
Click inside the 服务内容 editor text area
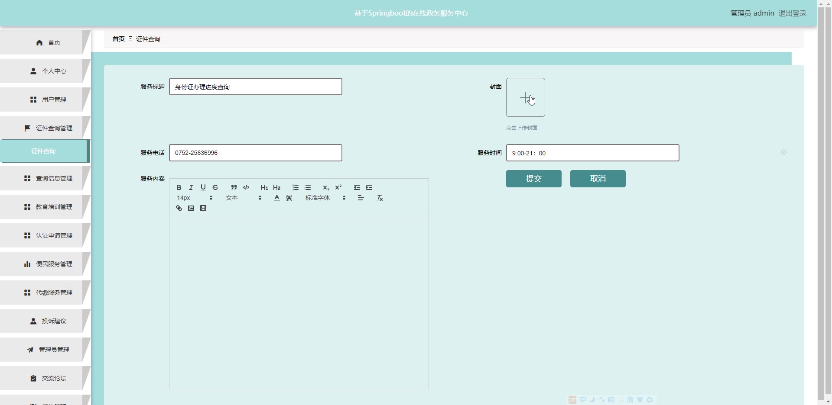pyautogui.click(x=299, y=303)
